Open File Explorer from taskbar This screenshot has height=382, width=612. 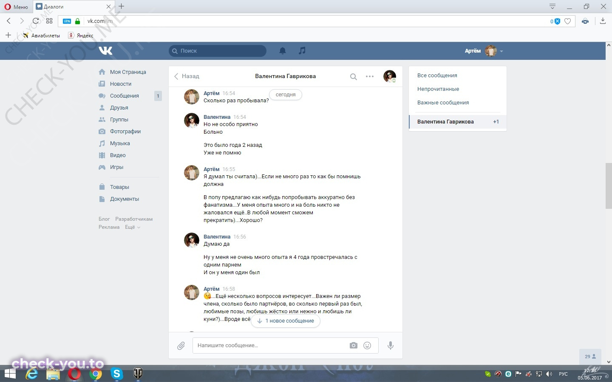pos(53,374)
